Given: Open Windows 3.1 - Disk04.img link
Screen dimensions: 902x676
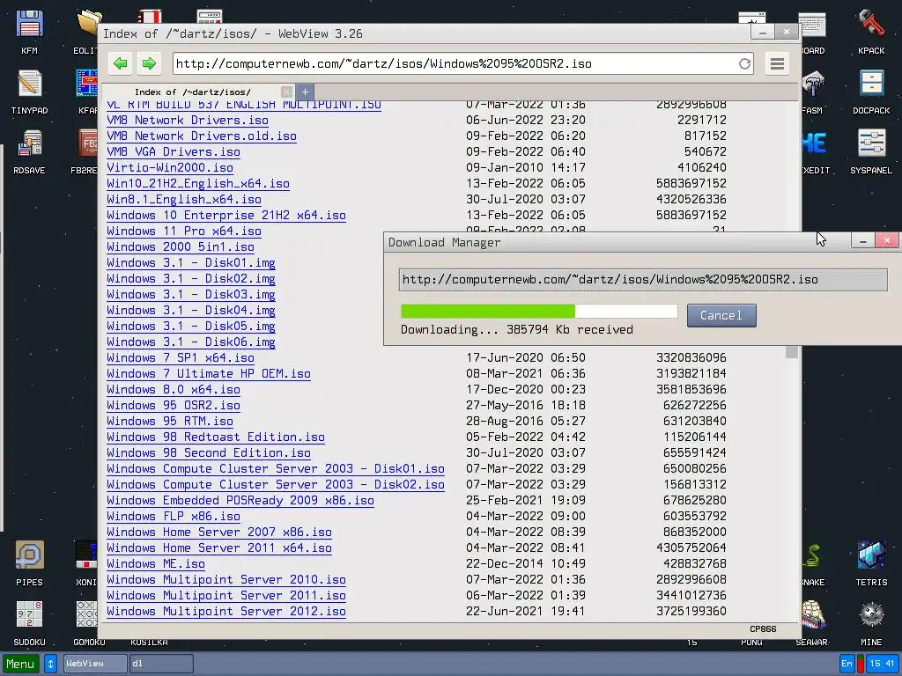Looking at the screenshot, I should point(191,311).
